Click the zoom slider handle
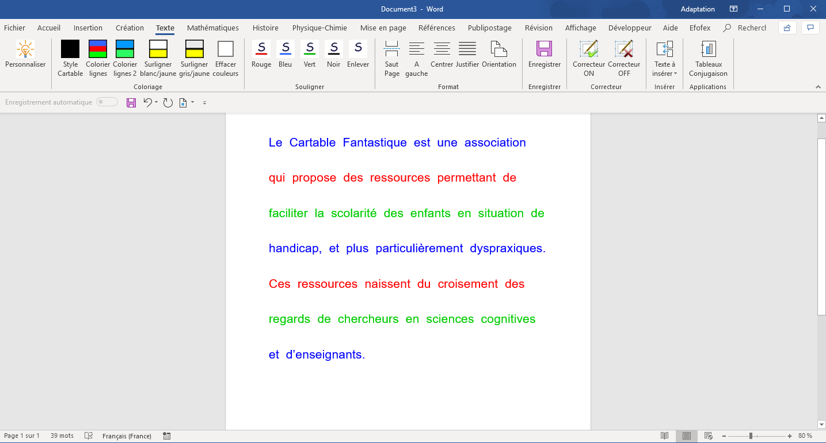Image resolution: width=826 pixels, height=443 pixels. (751, 436)
